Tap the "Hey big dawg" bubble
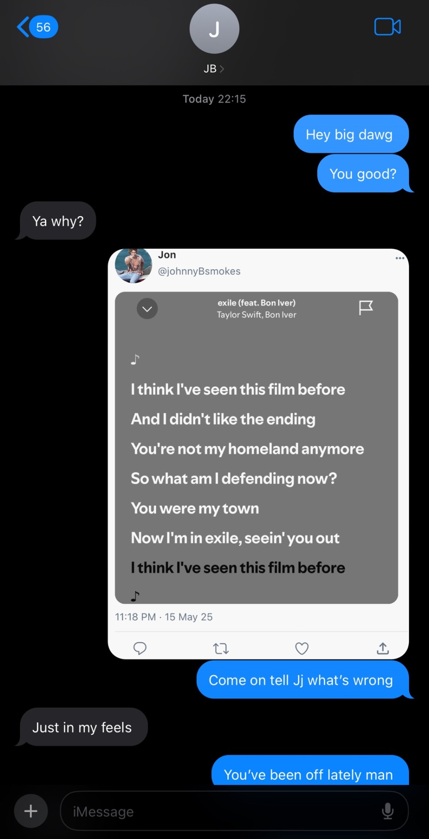Viewport: 429px width, 839px height. click(x=349, y=135)
